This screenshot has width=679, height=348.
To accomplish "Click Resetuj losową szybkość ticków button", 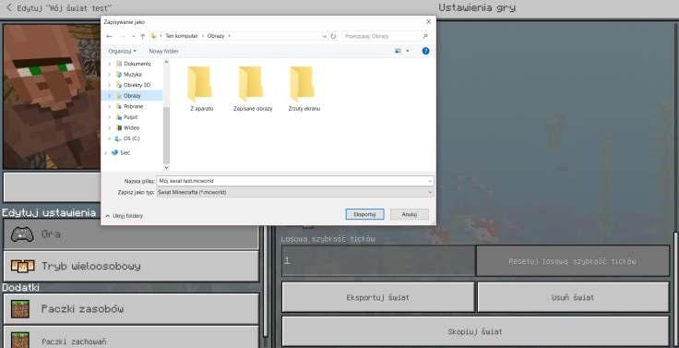I will pos(573,261).
